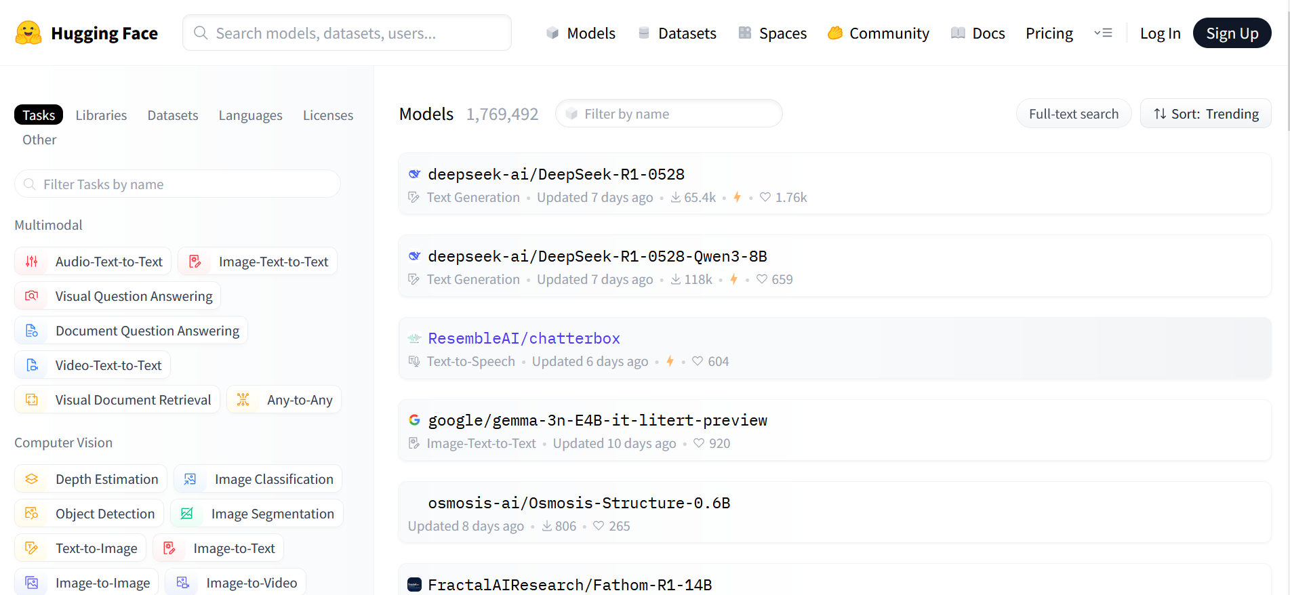Focus the main search models input
This screenshot has height=595, width=1290.
pos(347,33)
